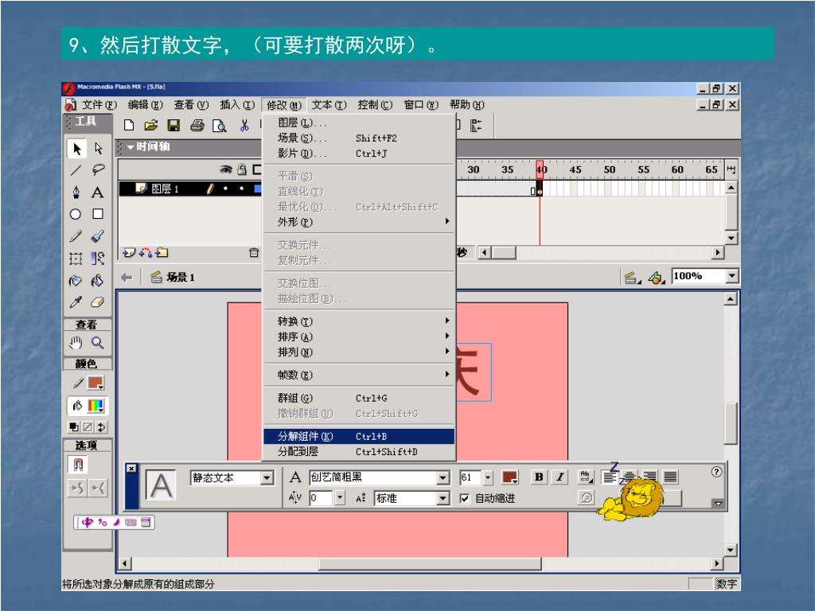Viewport: 815px width, 611px height.
Task: Click the New document toolbar icon
Action: click(x=129, y=125)
